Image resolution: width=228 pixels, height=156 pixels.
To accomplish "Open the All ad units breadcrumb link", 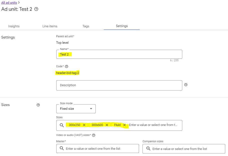I will click(9, 2).
